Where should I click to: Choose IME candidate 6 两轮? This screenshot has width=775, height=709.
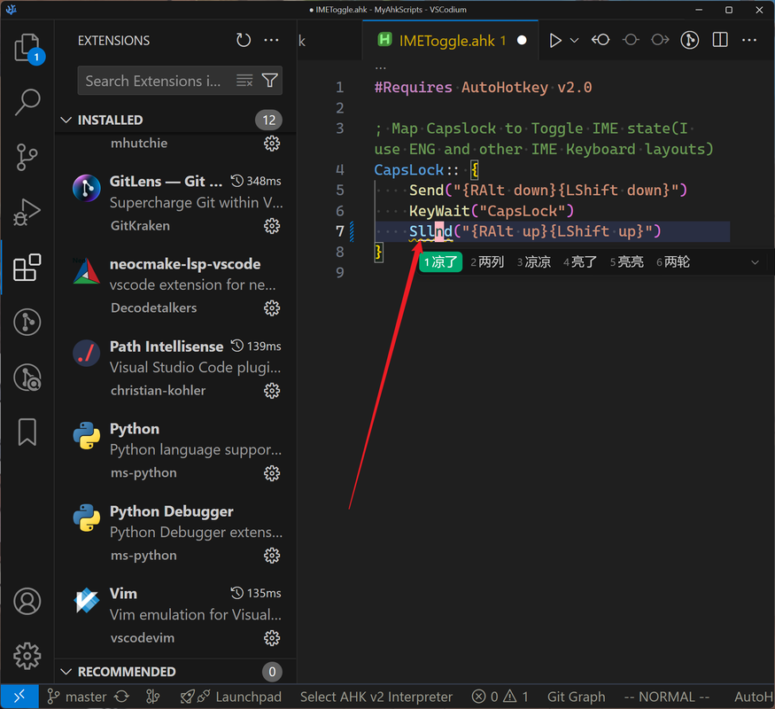tap(673, 262)
